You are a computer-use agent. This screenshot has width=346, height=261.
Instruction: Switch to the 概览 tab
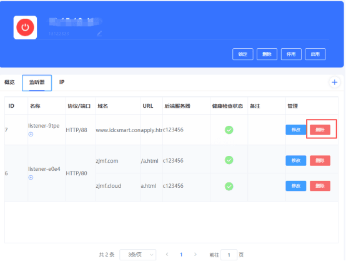[9, 82]
